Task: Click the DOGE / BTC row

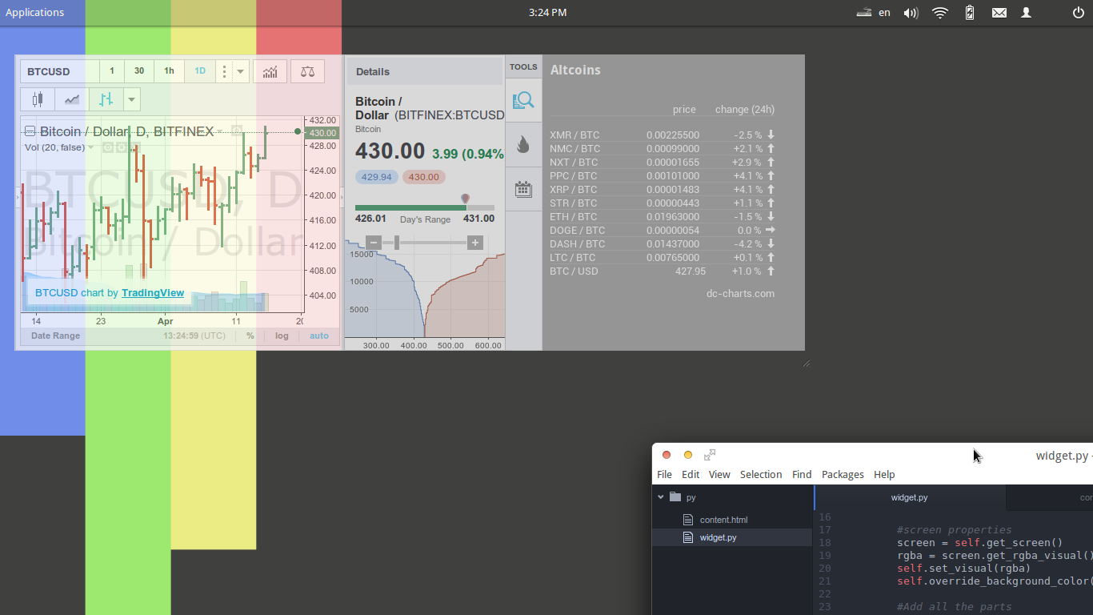Action: tap(663, 231)
